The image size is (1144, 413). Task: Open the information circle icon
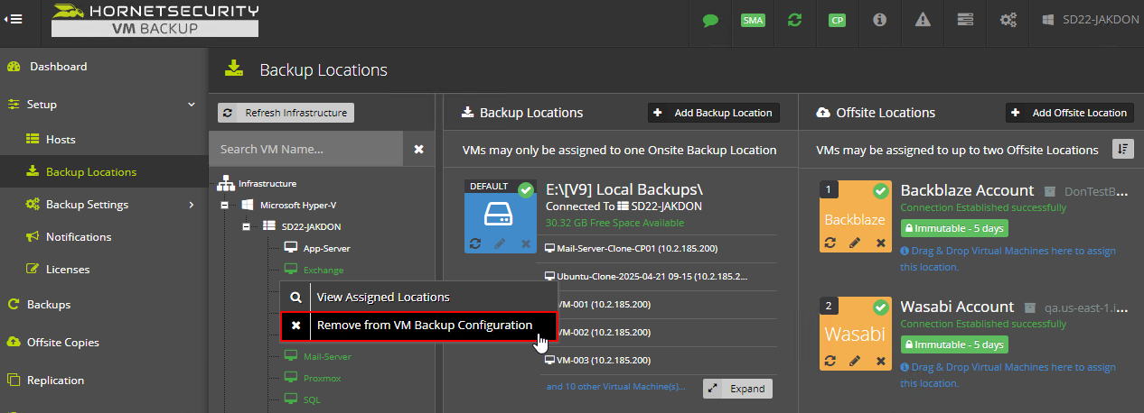click(879, 20)
